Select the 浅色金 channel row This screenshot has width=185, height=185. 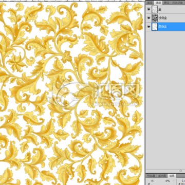point(165,18)
